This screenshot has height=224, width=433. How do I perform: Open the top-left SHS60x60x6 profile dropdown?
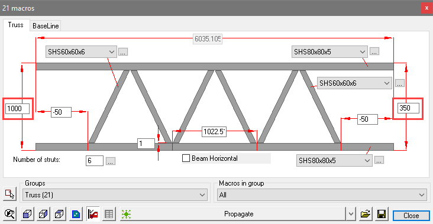(81, 51)
